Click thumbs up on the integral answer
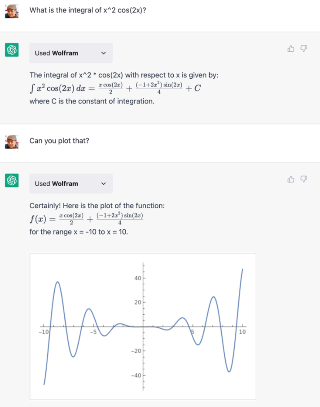This screenshot has width=320, height=407. click(x=291, y=49)
